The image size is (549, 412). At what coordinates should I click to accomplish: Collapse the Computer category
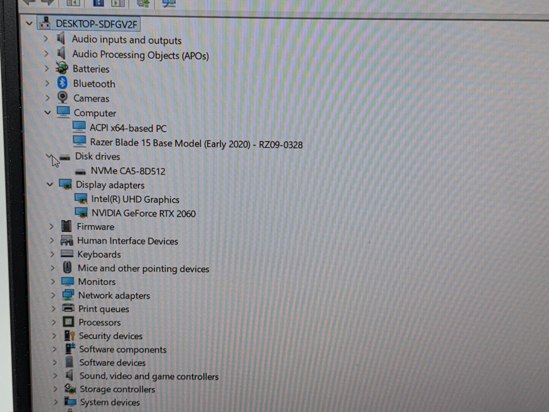48,112
